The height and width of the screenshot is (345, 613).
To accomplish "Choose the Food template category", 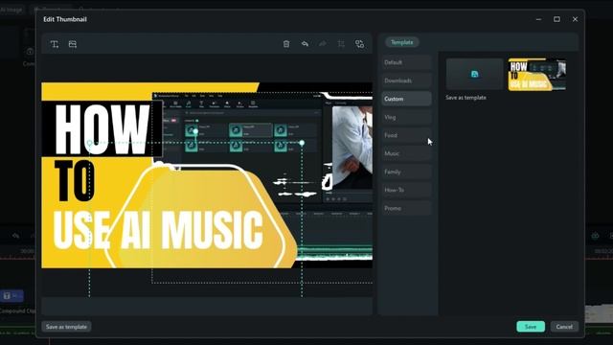I will (x=406, y=135).
